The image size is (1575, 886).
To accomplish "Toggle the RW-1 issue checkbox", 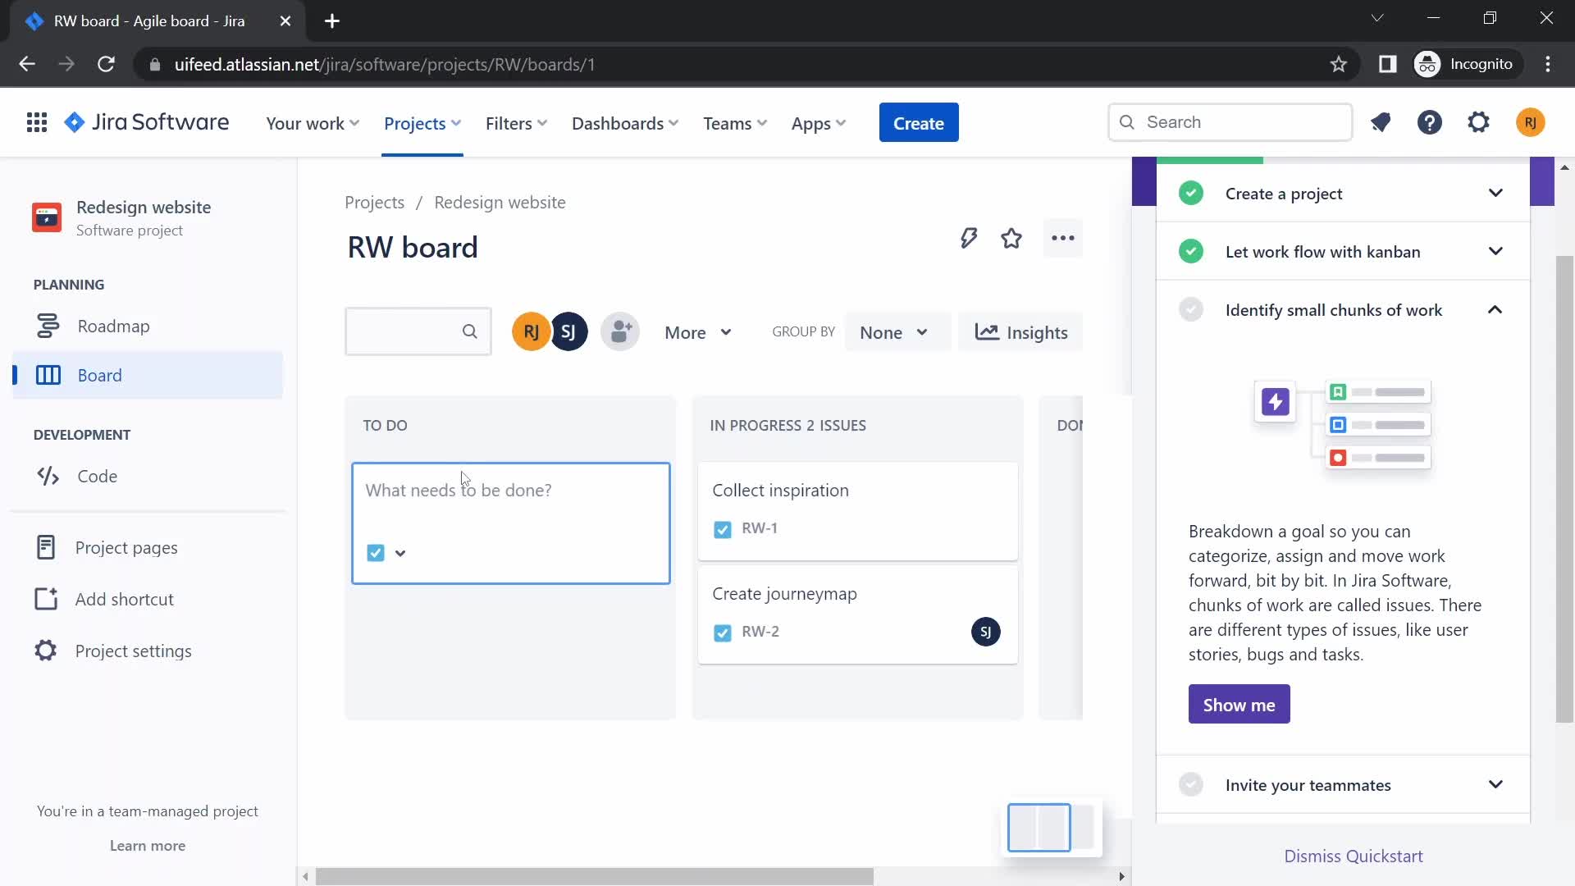I will point(722,528).
